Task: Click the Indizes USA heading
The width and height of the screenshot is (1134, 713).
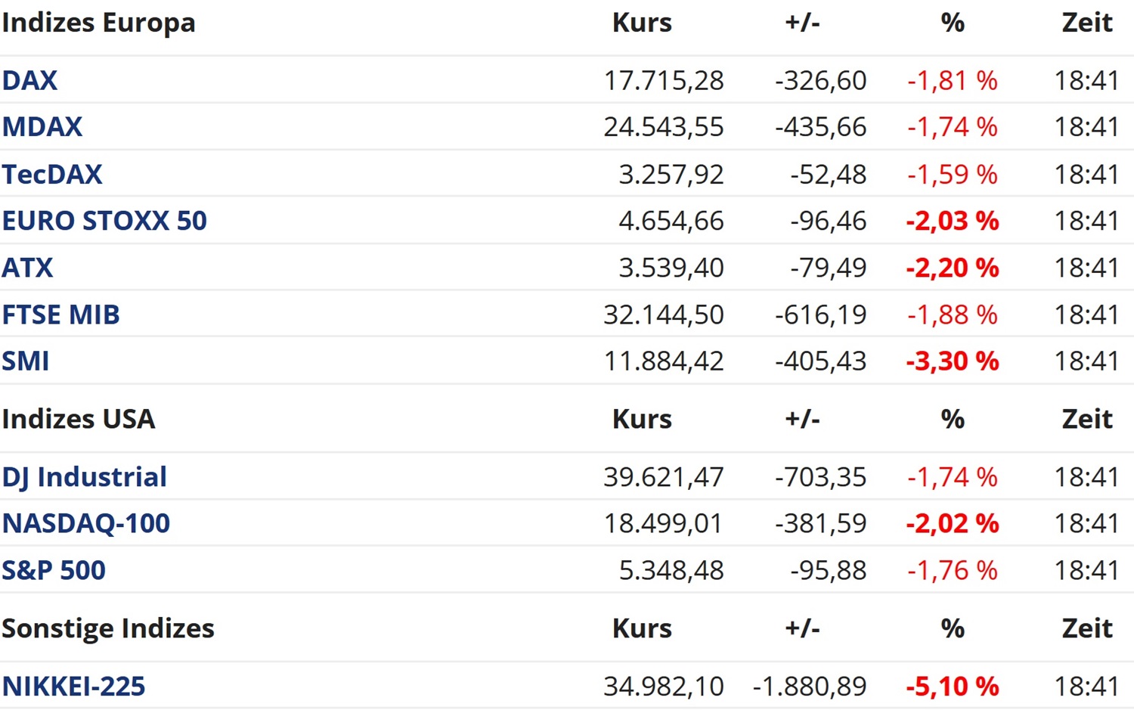Action: 79,419
